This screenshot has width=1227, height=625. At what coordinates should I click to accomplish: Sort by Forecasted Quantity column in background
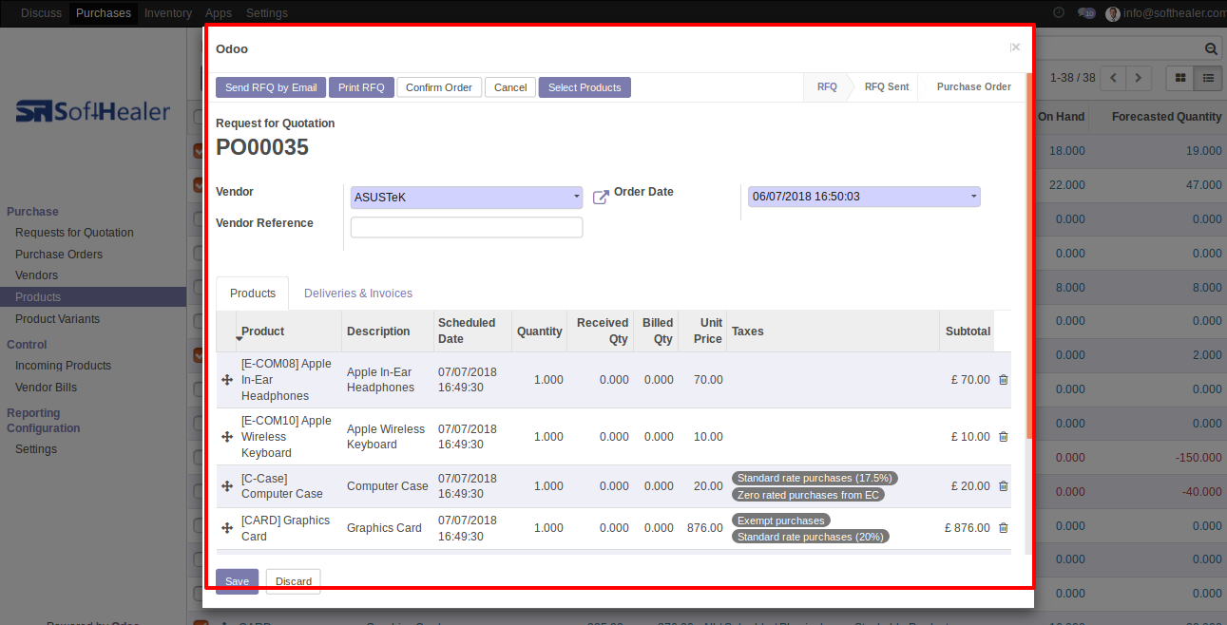(1166, 117)
